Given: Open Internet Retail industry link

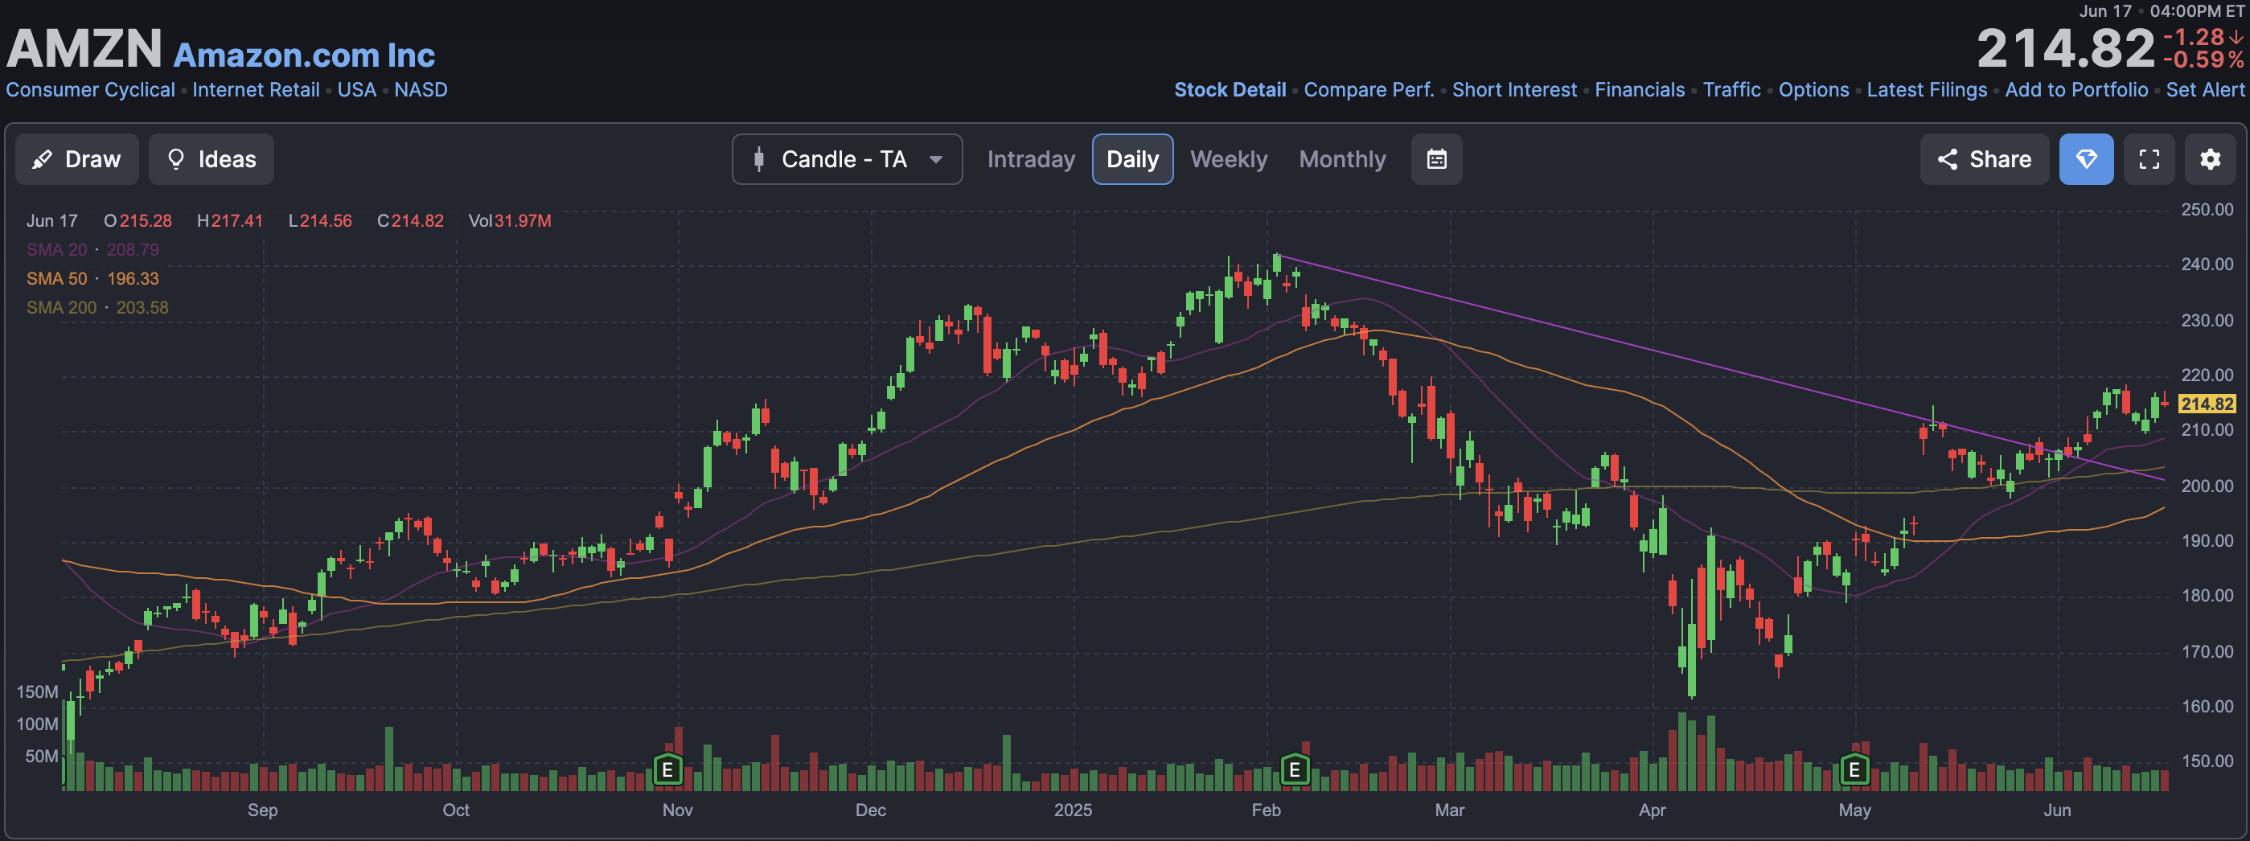Looking at the screenshot, I should click(256, 90).
